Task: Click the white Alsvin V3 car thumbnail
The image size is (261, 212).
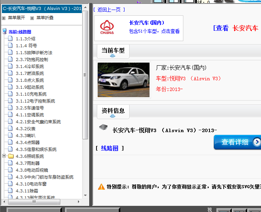Action: (123, 80)
